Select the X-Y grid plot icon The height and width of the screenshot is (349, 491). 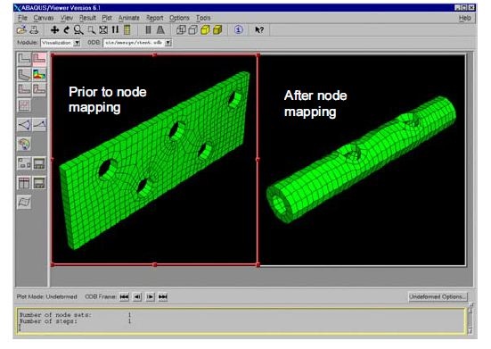(24, 105)
